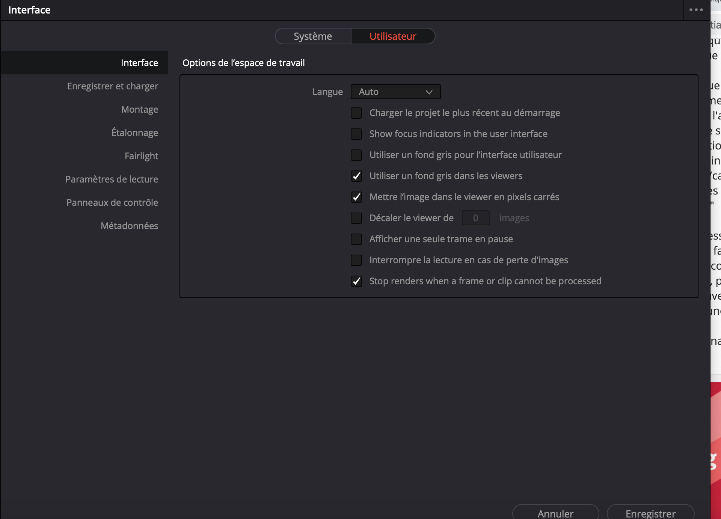This screenshot has height=519, width=721.
Task: Uncheck Stop renders when frame fails
Action: 356,281
